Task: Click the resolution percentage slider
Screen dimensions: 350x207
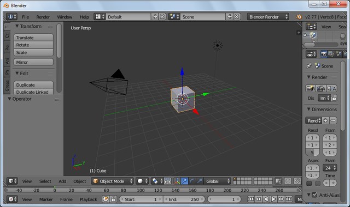Action: (312, 153)
